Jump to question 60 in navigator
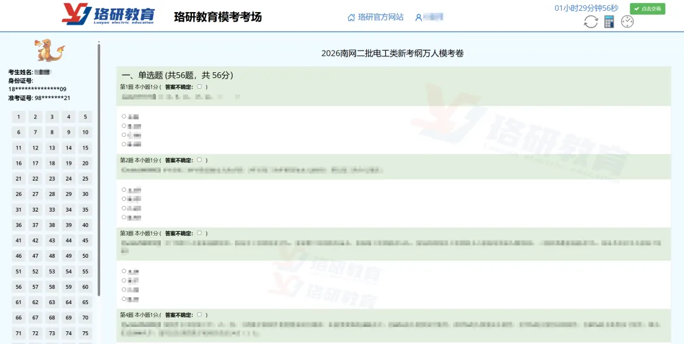This screenshot has width=684, height=344. (x=85, y=287)
